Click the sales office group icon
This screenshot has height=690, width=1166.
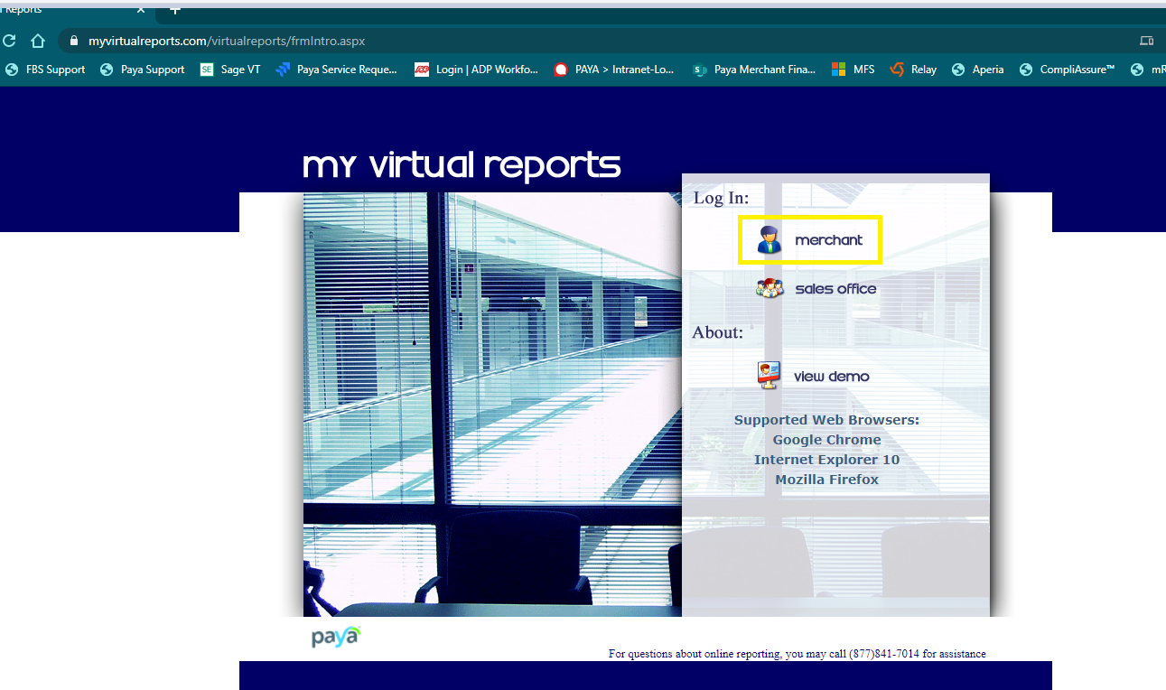(770, 289)
